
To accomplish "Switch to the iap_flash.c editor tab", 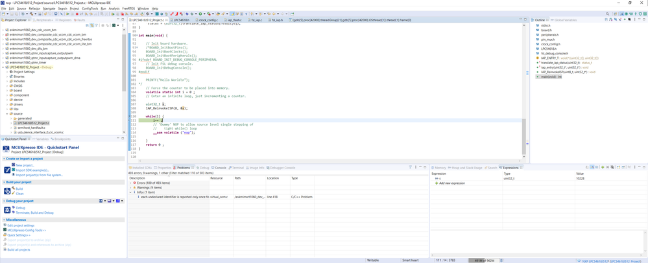I will click(x=234, y=20).
